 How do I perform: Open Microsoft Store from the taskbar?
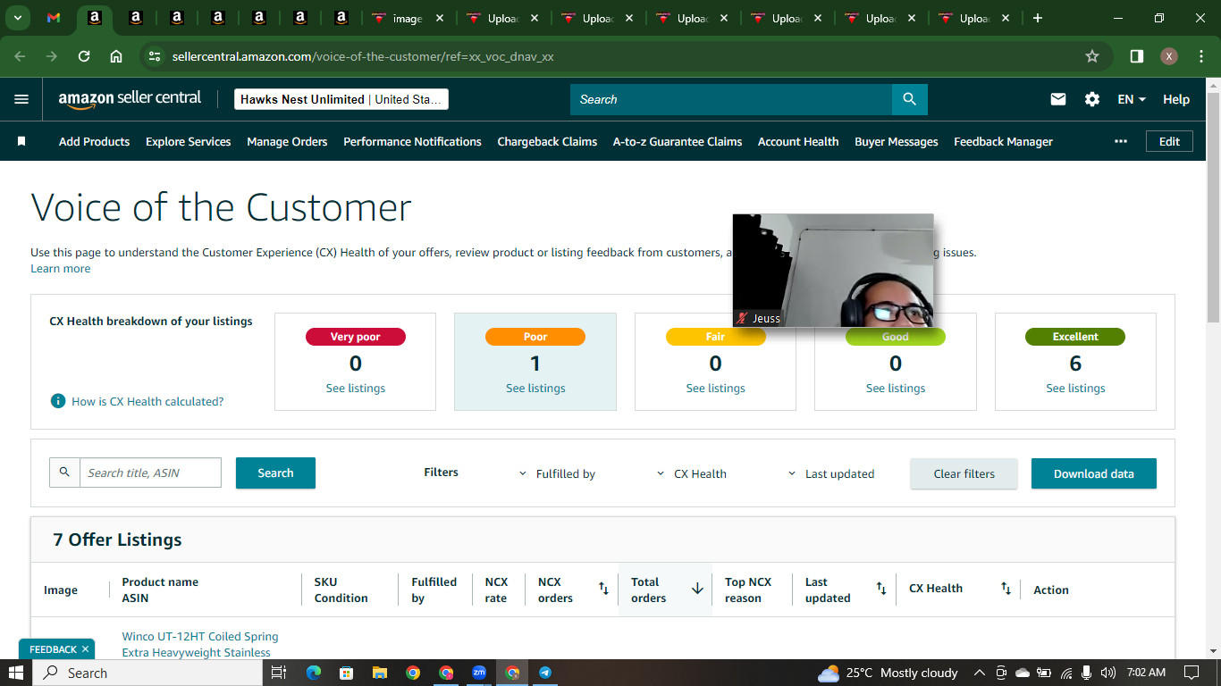coord(347,673)
